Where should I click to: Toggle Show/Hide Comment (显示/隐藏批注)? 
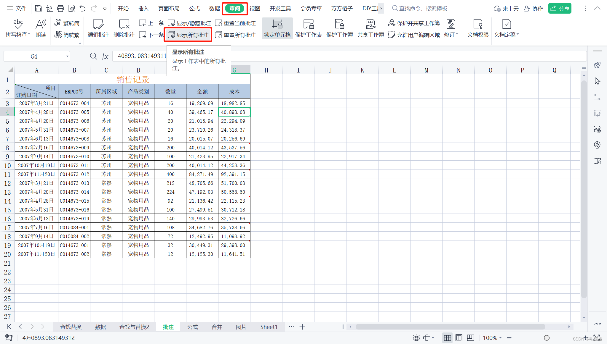pyautogui.click(x=190, y=23)
